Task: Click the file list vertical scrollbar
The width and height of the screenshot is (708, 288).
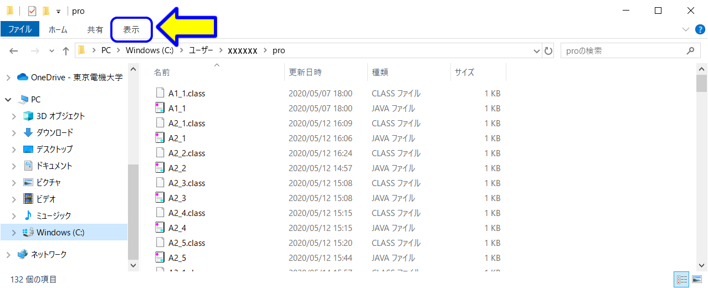Action: click(701, 166)
